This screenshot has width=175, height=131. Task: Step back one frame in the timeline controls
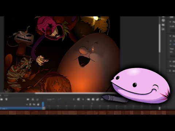[x=74, y=99]
